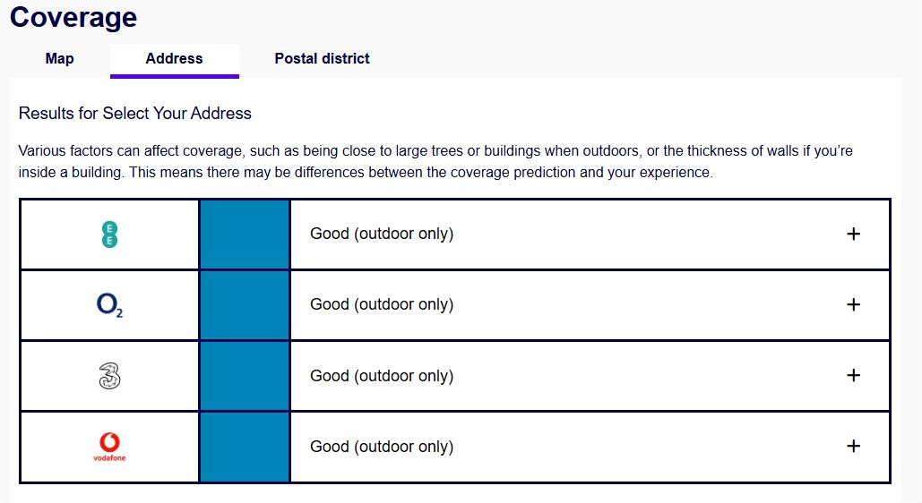The width and height of the screenshot is (922, 503).
Task: Click the Three network logo
Action: 109,376
